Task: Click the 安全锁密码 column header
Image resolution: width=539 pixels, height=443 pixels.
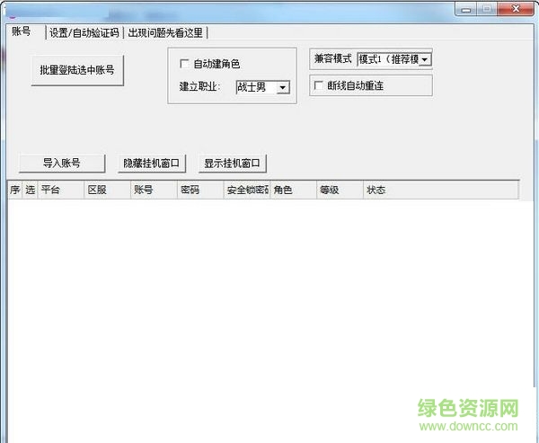Action: tap(247, 190)
